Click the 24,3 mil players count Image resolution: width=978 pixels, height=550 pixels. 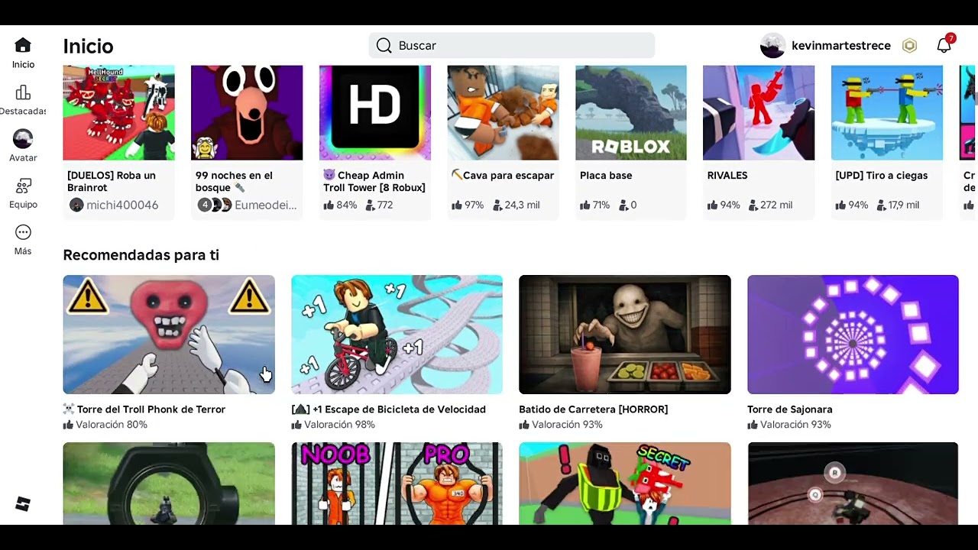click(522, 205)
